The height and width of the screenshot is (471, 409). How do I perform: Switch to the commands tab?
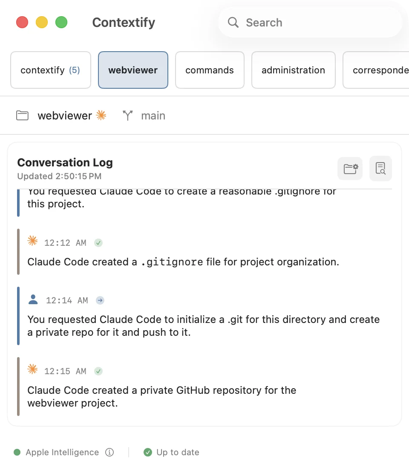[x=210, y=70]
